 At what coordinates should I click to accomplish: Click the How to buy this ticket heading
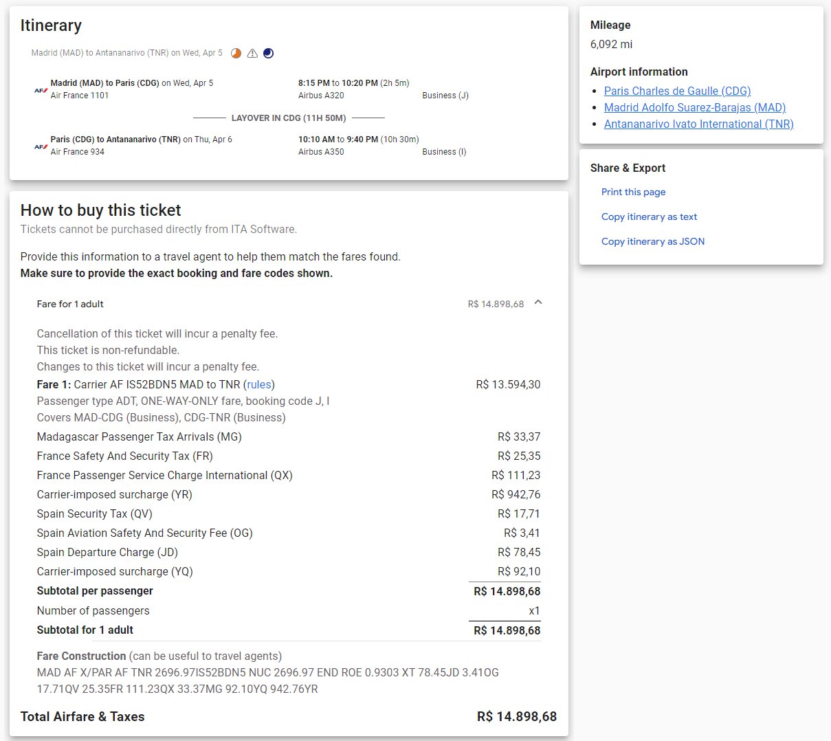(x=101, y=210)
